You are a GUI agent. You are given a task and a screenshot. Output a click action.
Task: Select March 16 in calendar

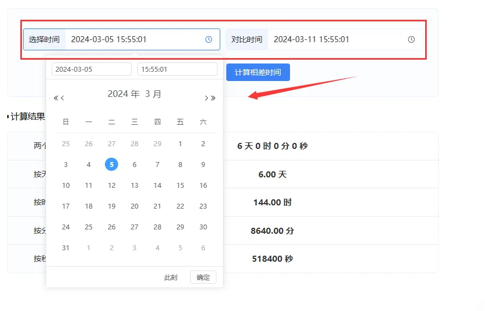203,185
